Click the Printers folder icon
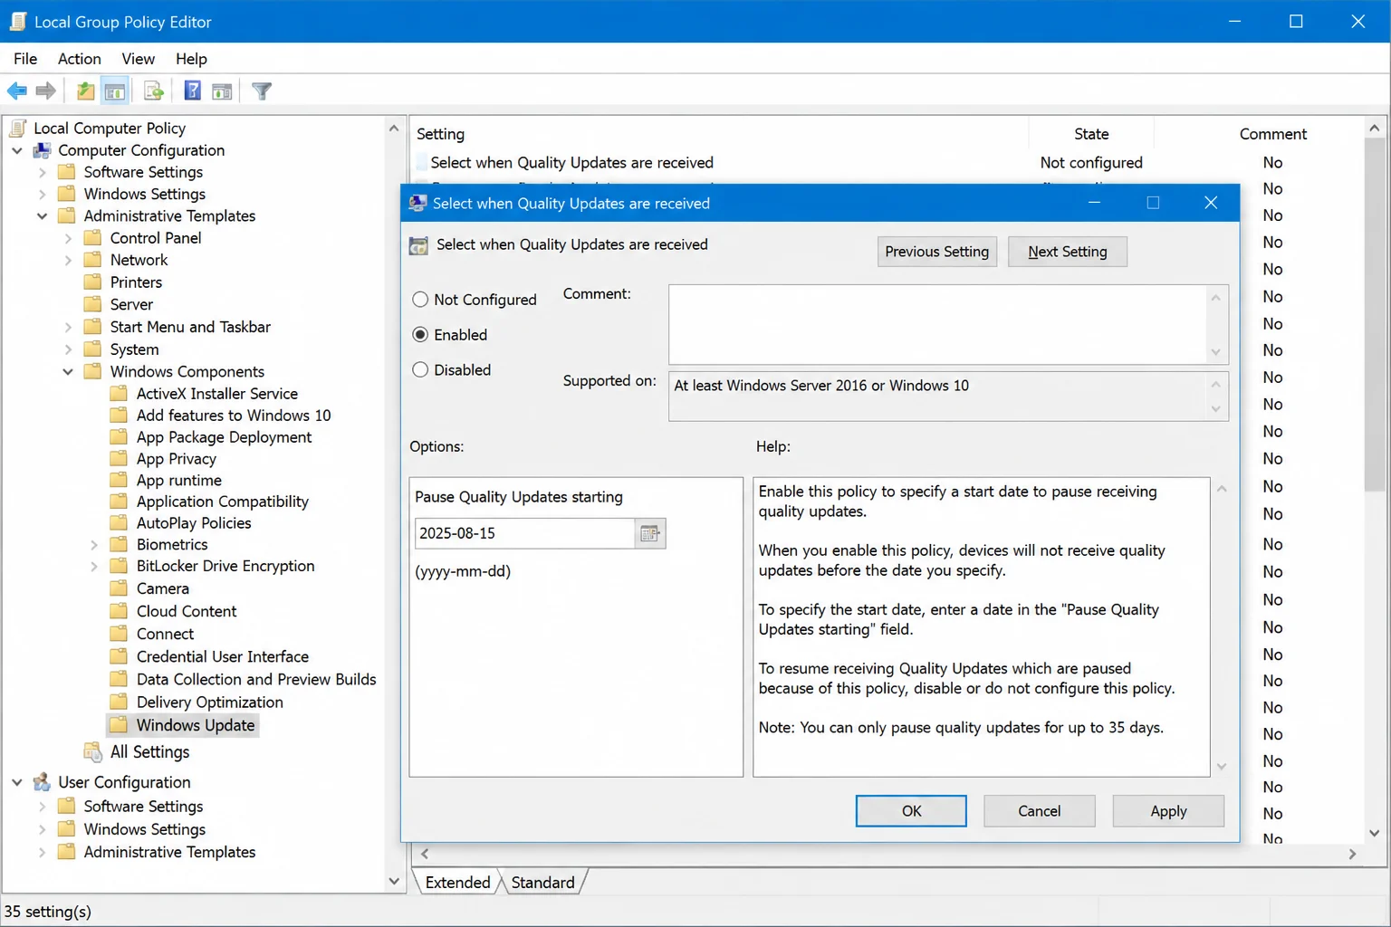Screen dimensions: 1391x927 click(92, 282)
